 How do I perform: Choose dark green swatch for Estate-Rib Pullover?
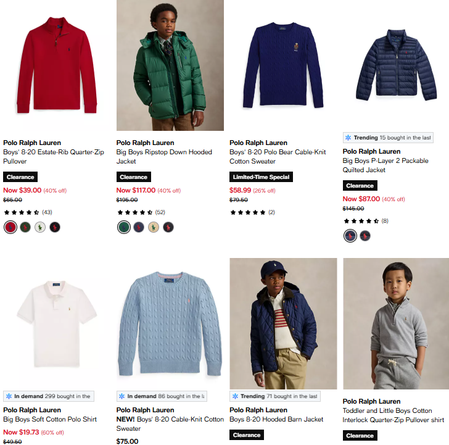click(x=25, y=227)
